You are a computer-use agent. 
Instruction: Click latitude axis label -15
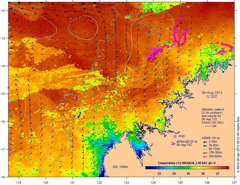(x=3, y=94)
